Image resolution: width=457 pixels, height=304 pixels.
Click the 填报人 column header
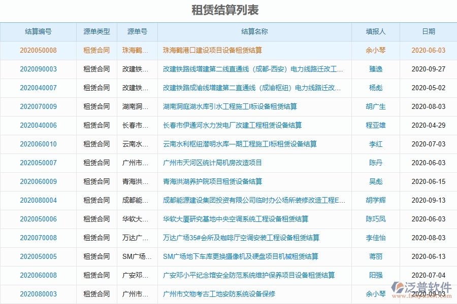tap(376, 31)
